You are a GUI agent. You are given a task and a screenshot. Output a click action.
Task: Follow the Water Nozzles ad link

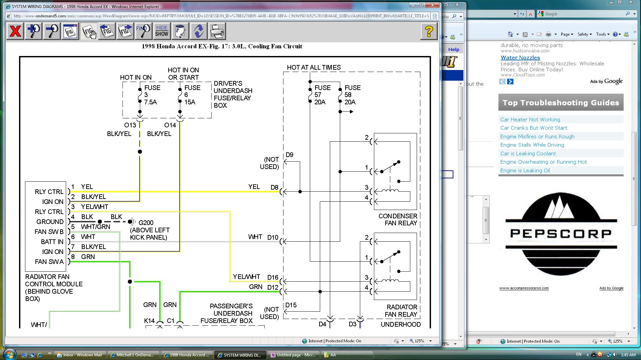[520, 58]
